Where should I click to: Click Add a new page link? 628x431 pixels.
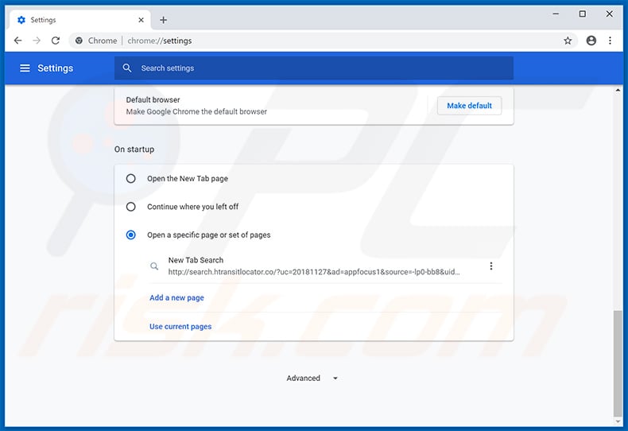(176, 297)
